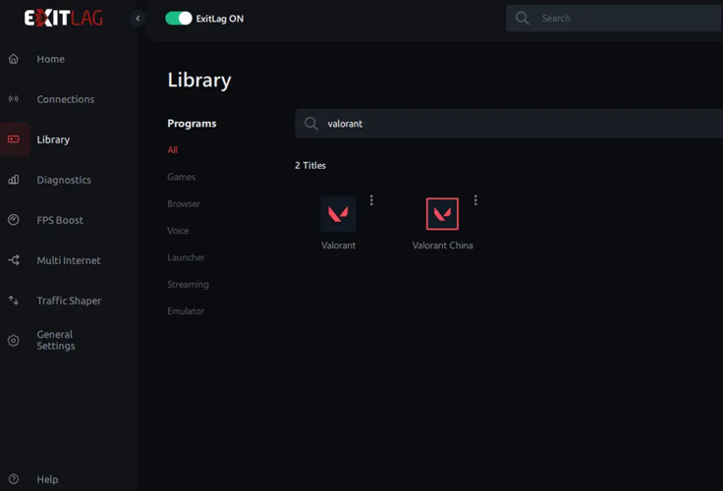Select the Valorant China game thumbnail
The height and width of the screenshot is (491, 723).
[442, 214]
